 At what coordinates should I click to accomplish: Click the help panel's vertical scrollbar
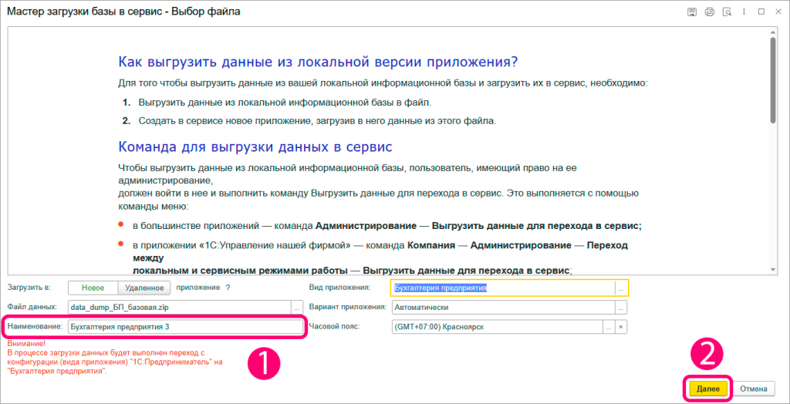click(772, 77)
